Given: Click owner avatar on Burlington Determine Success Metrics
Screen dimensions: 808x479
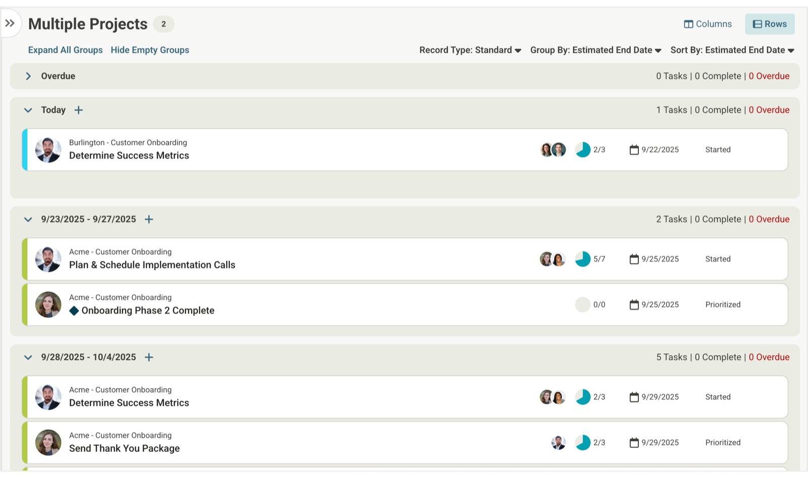Looking at the screenshot, I should coord(48,150).
